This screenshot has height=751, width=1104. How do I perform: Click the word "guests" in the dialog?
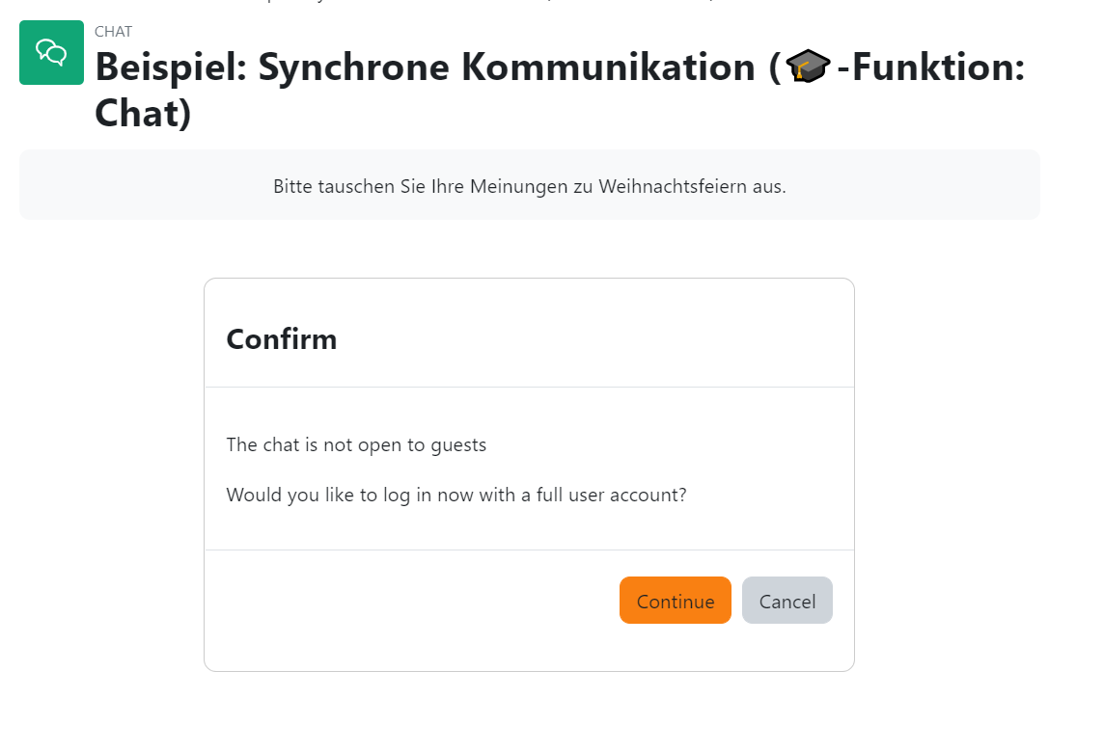pos(458,445)
